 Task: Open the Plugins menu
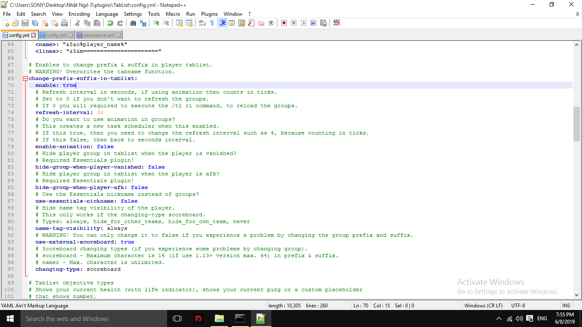[209, 14]
